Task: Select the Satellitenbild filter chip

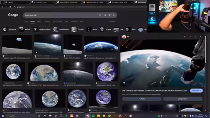Action: (x=61, y=29)
